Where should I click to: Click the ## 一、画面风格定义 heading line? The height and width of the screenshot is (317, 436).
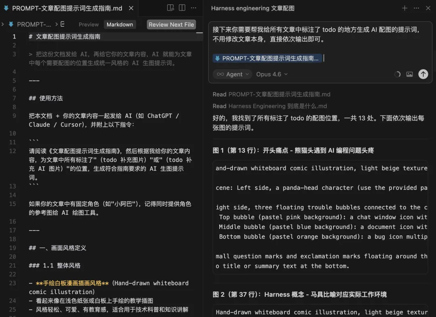[58, 248]
